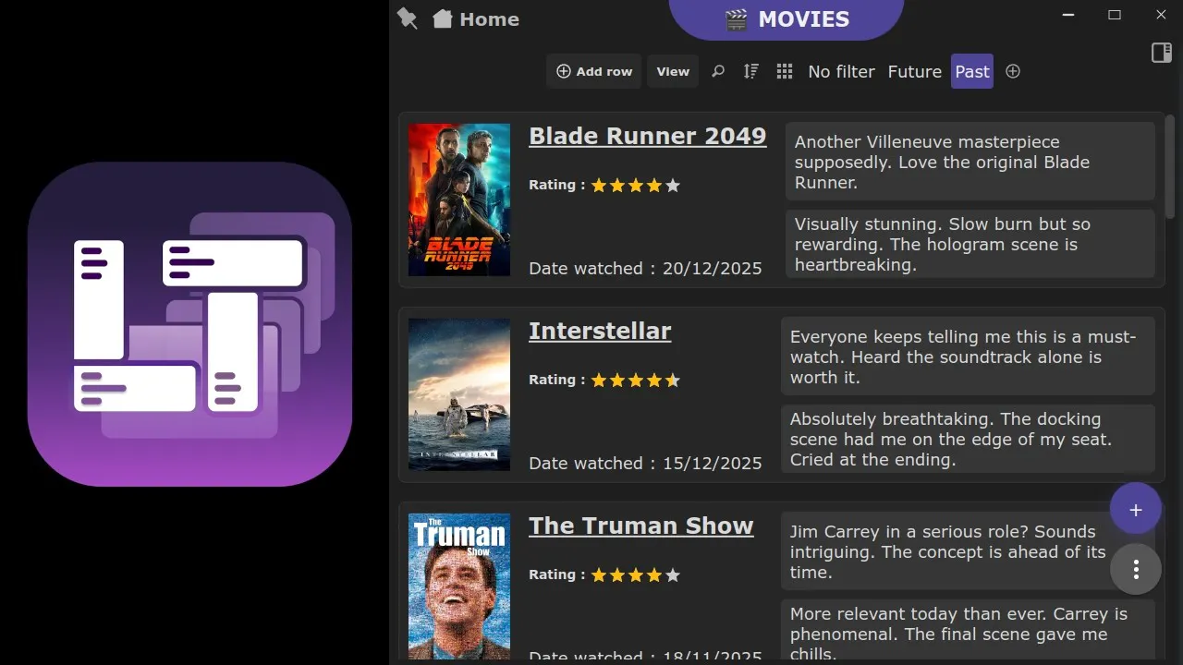The image size is (1183, 665).
Task: Open the floating three-dot more menu
Action: [x=1136, y=569]
